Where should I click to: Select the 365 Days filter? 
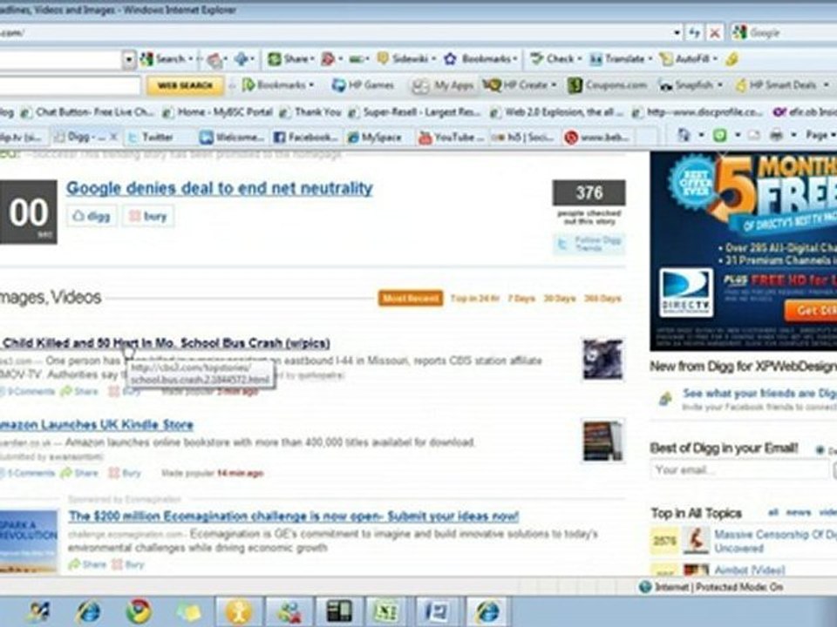pos(602,299)
